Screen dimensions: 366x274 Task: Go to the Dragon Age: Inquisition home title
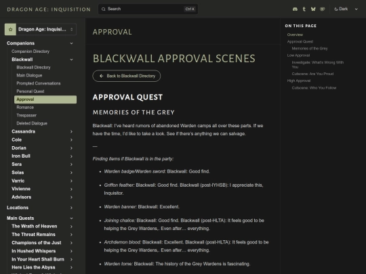(49, 9)
